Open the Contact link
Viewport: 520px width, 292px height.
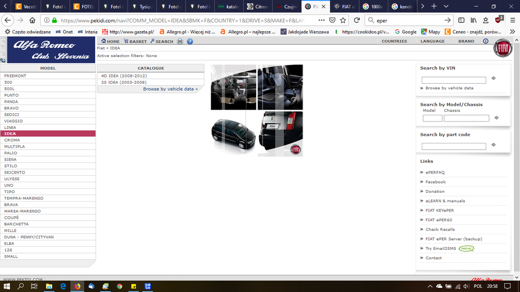point(434,258)
